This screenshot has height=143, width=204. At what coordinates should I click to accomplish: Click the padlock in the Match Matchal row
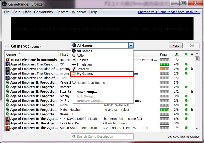tap(192, 110)
